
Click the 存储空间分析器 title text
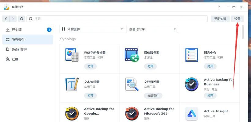tap(95, 53)
